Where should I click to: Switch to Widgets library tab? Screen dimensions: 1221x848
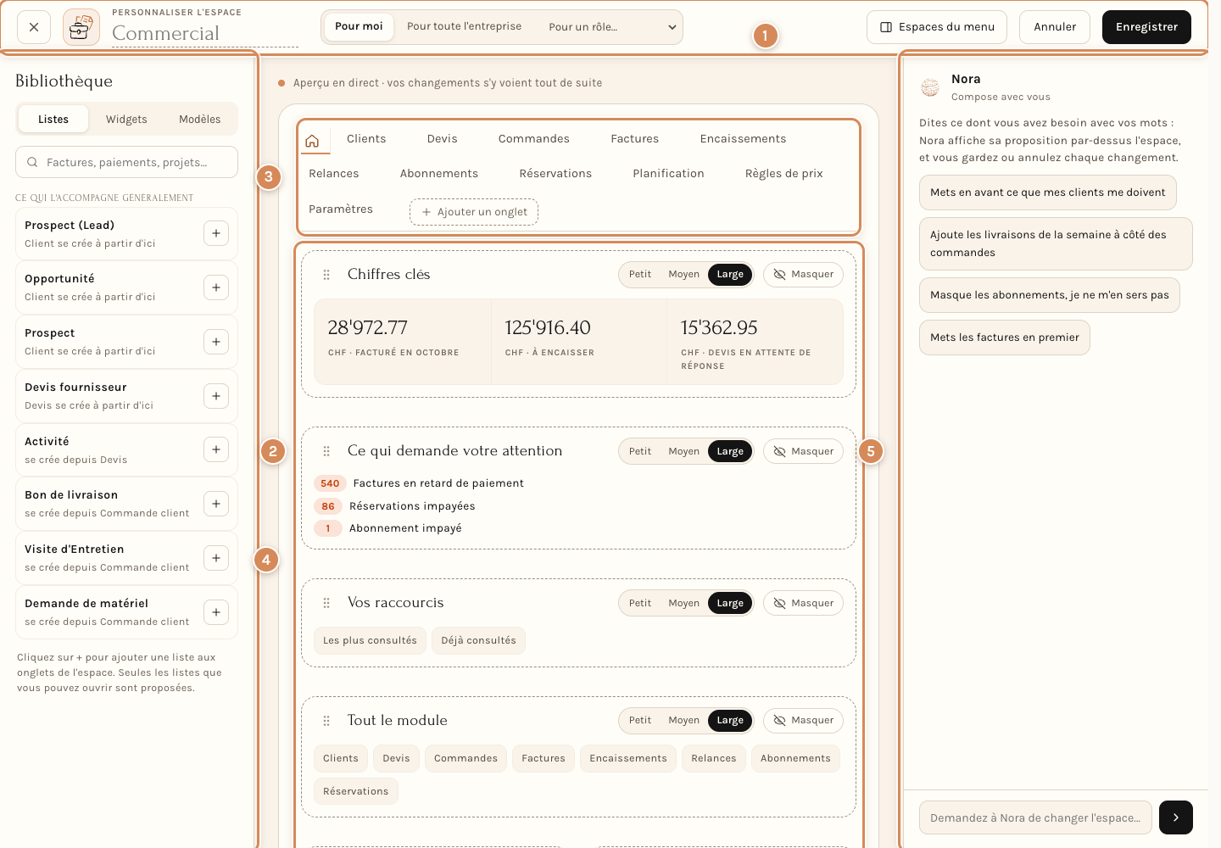coord(126,120)
